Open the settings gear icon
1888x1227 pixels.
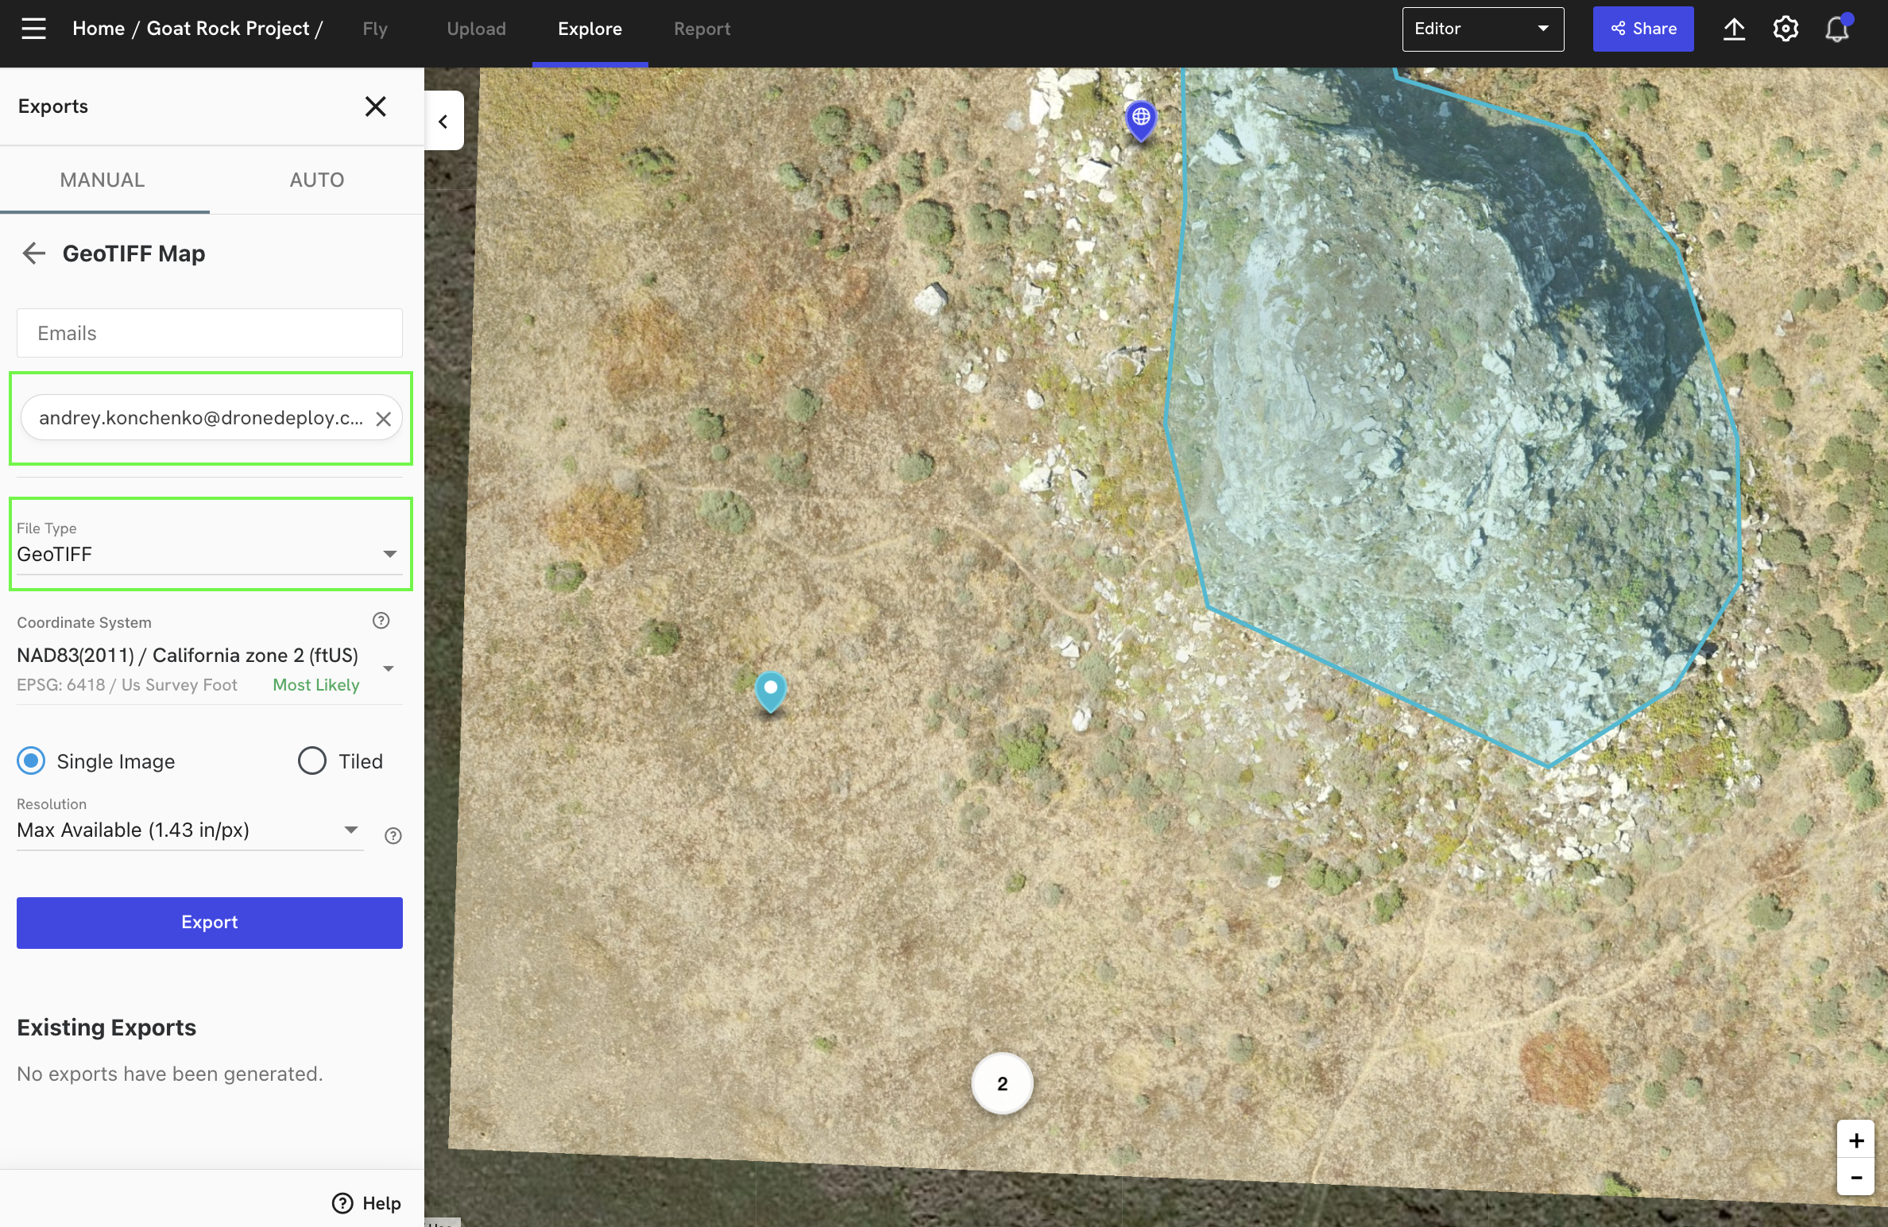click(1785, 29)
